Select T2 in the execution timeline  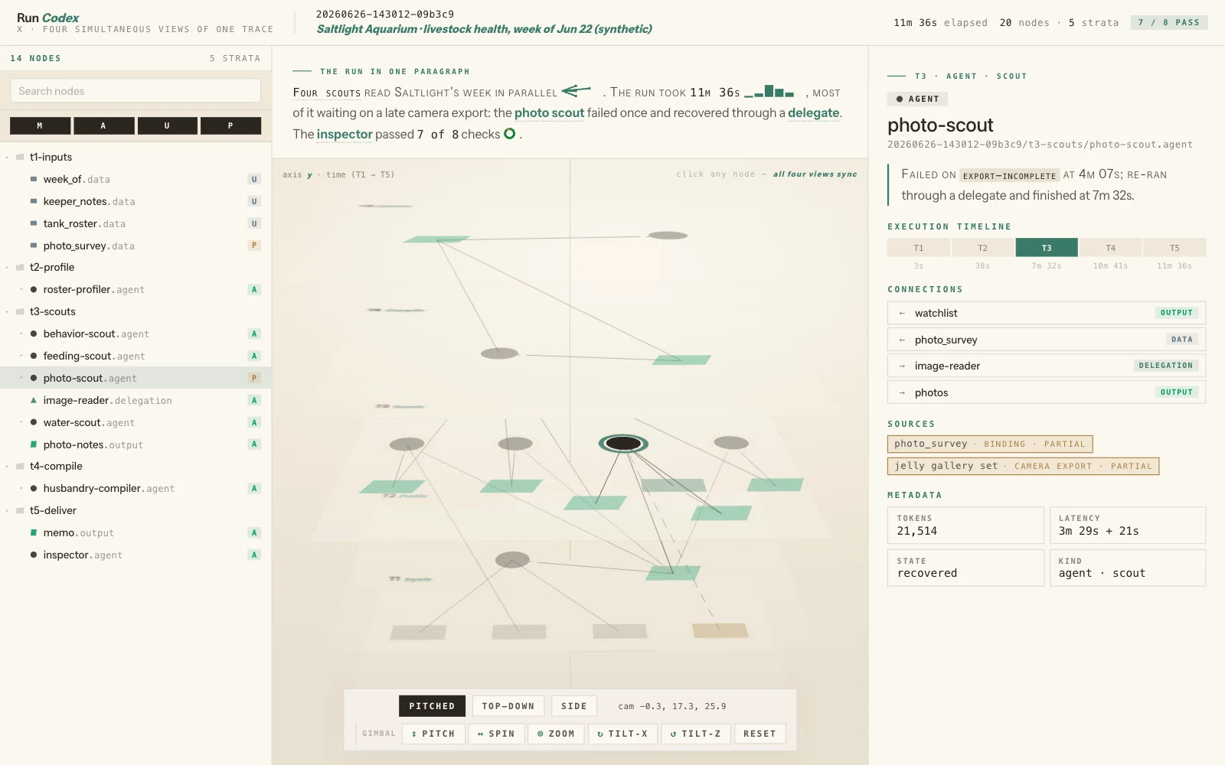982,248
